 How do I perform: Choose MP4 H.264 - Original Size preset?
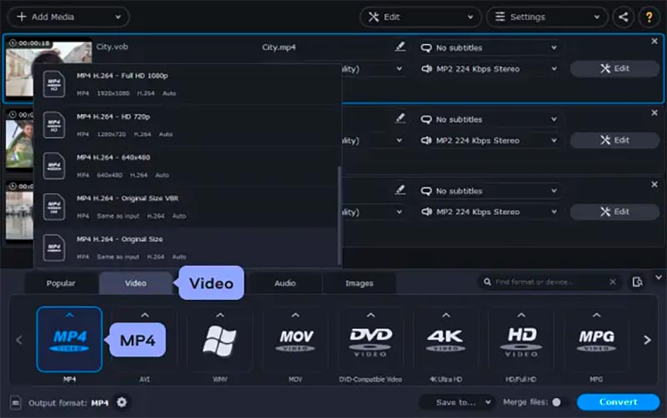coord(186,247)
